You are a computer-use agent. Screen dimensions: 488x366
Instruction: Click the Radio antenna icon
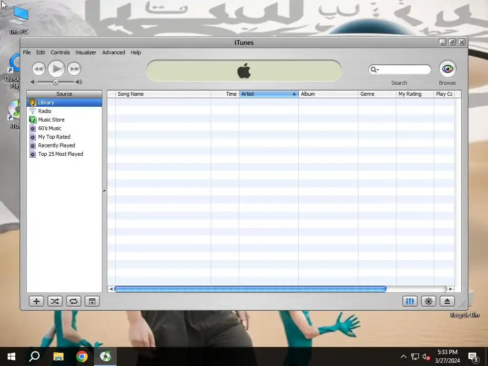[33, 111]
